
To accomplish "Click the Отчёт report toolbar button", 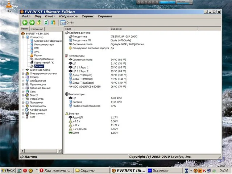I will (66, 22).
